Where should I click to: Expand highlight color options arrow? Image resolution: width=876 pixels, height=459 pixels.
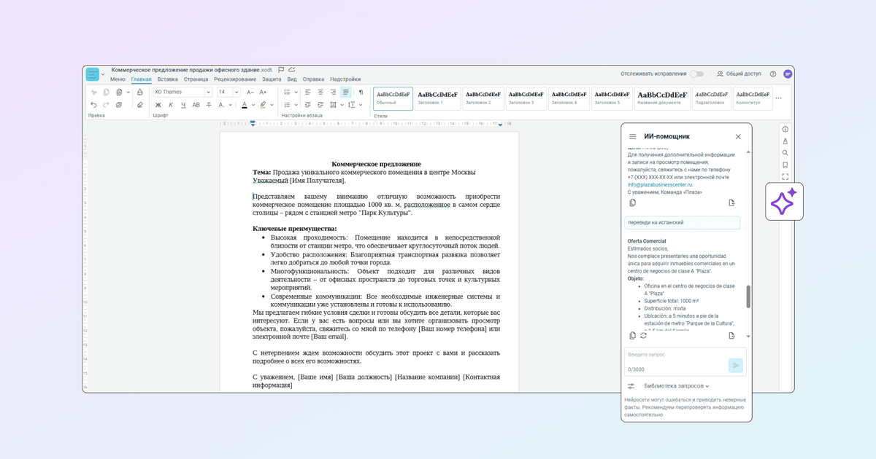point(272,105)
